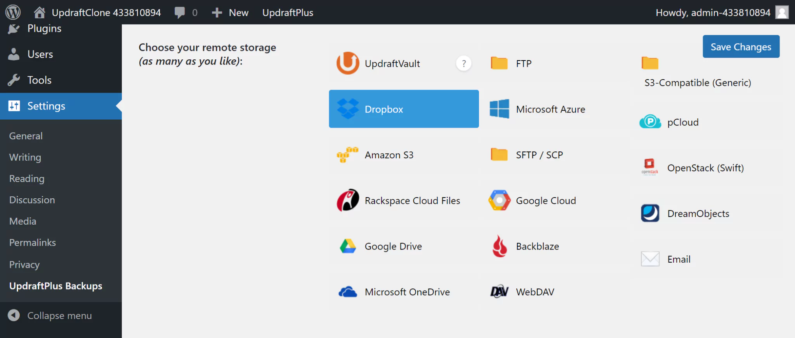
Task: Click the Users person icon
Action: [x=14, y=54]
